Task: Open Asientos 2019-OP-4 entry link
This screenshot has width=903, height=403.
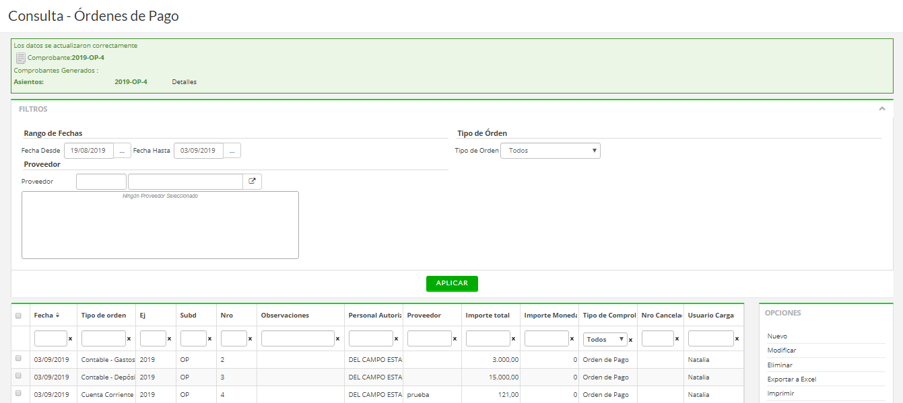Action: point(131,82)
